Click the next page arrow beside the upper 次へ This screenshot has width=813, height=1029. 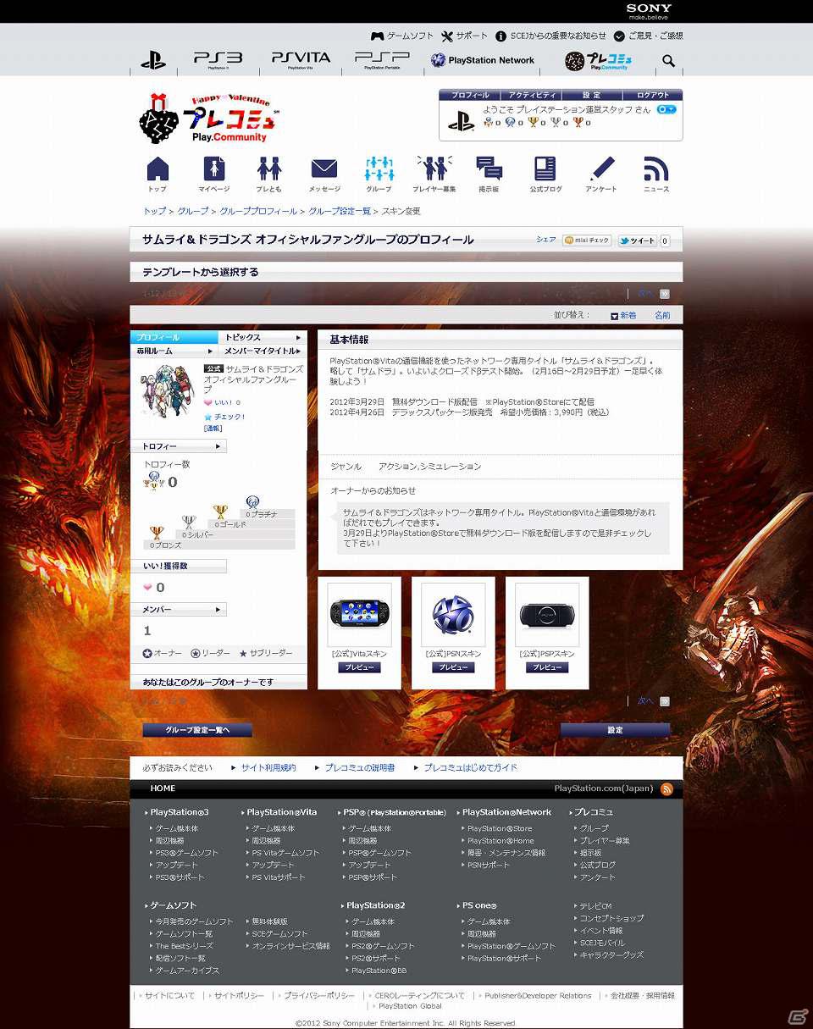(x=665, y=294)
